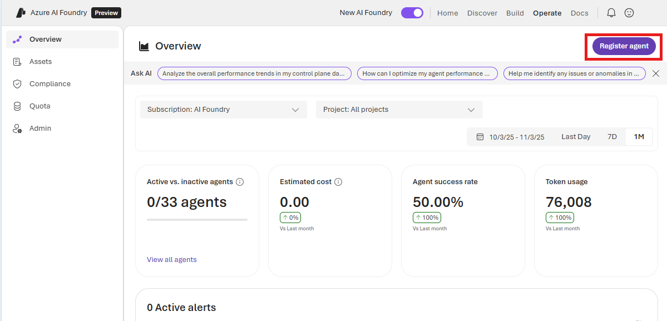Viewport: 667px width, 321px height.
Task: Go to the Build tab in top navigation
Action: pos(515,13)
